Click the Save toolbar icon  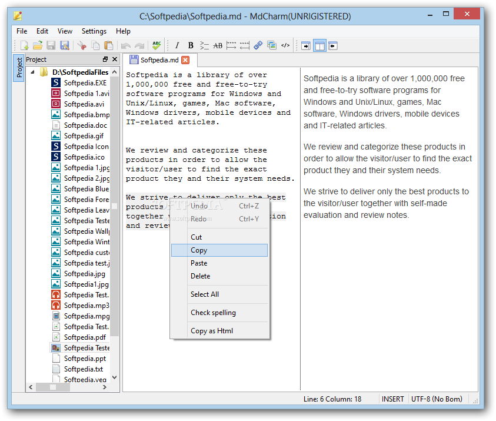51,45
